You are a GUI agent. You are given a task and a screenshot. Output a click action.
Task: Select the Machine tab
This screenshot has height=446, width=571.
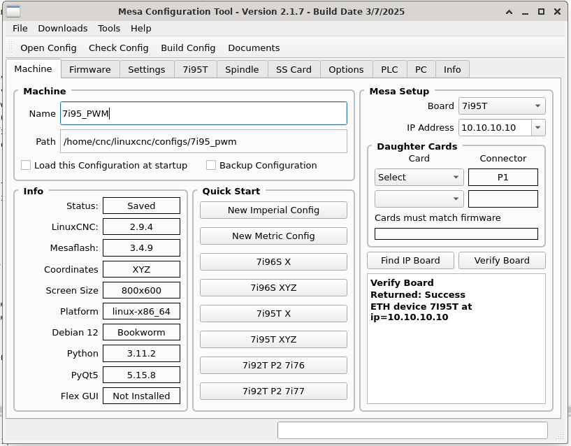click(x=33, y=69)
